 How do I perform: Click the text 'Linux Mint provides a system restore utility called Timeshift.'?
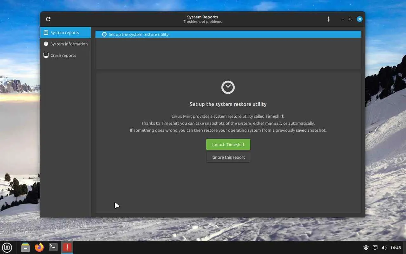click(228, 116)
